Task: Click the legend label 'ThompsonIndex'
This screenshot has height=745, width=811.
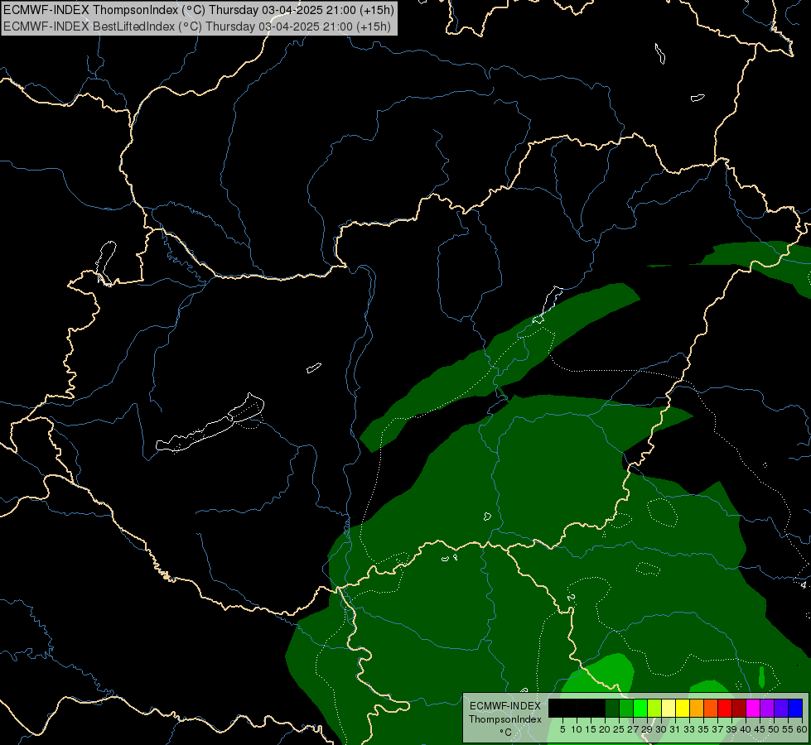Action: 505,719
